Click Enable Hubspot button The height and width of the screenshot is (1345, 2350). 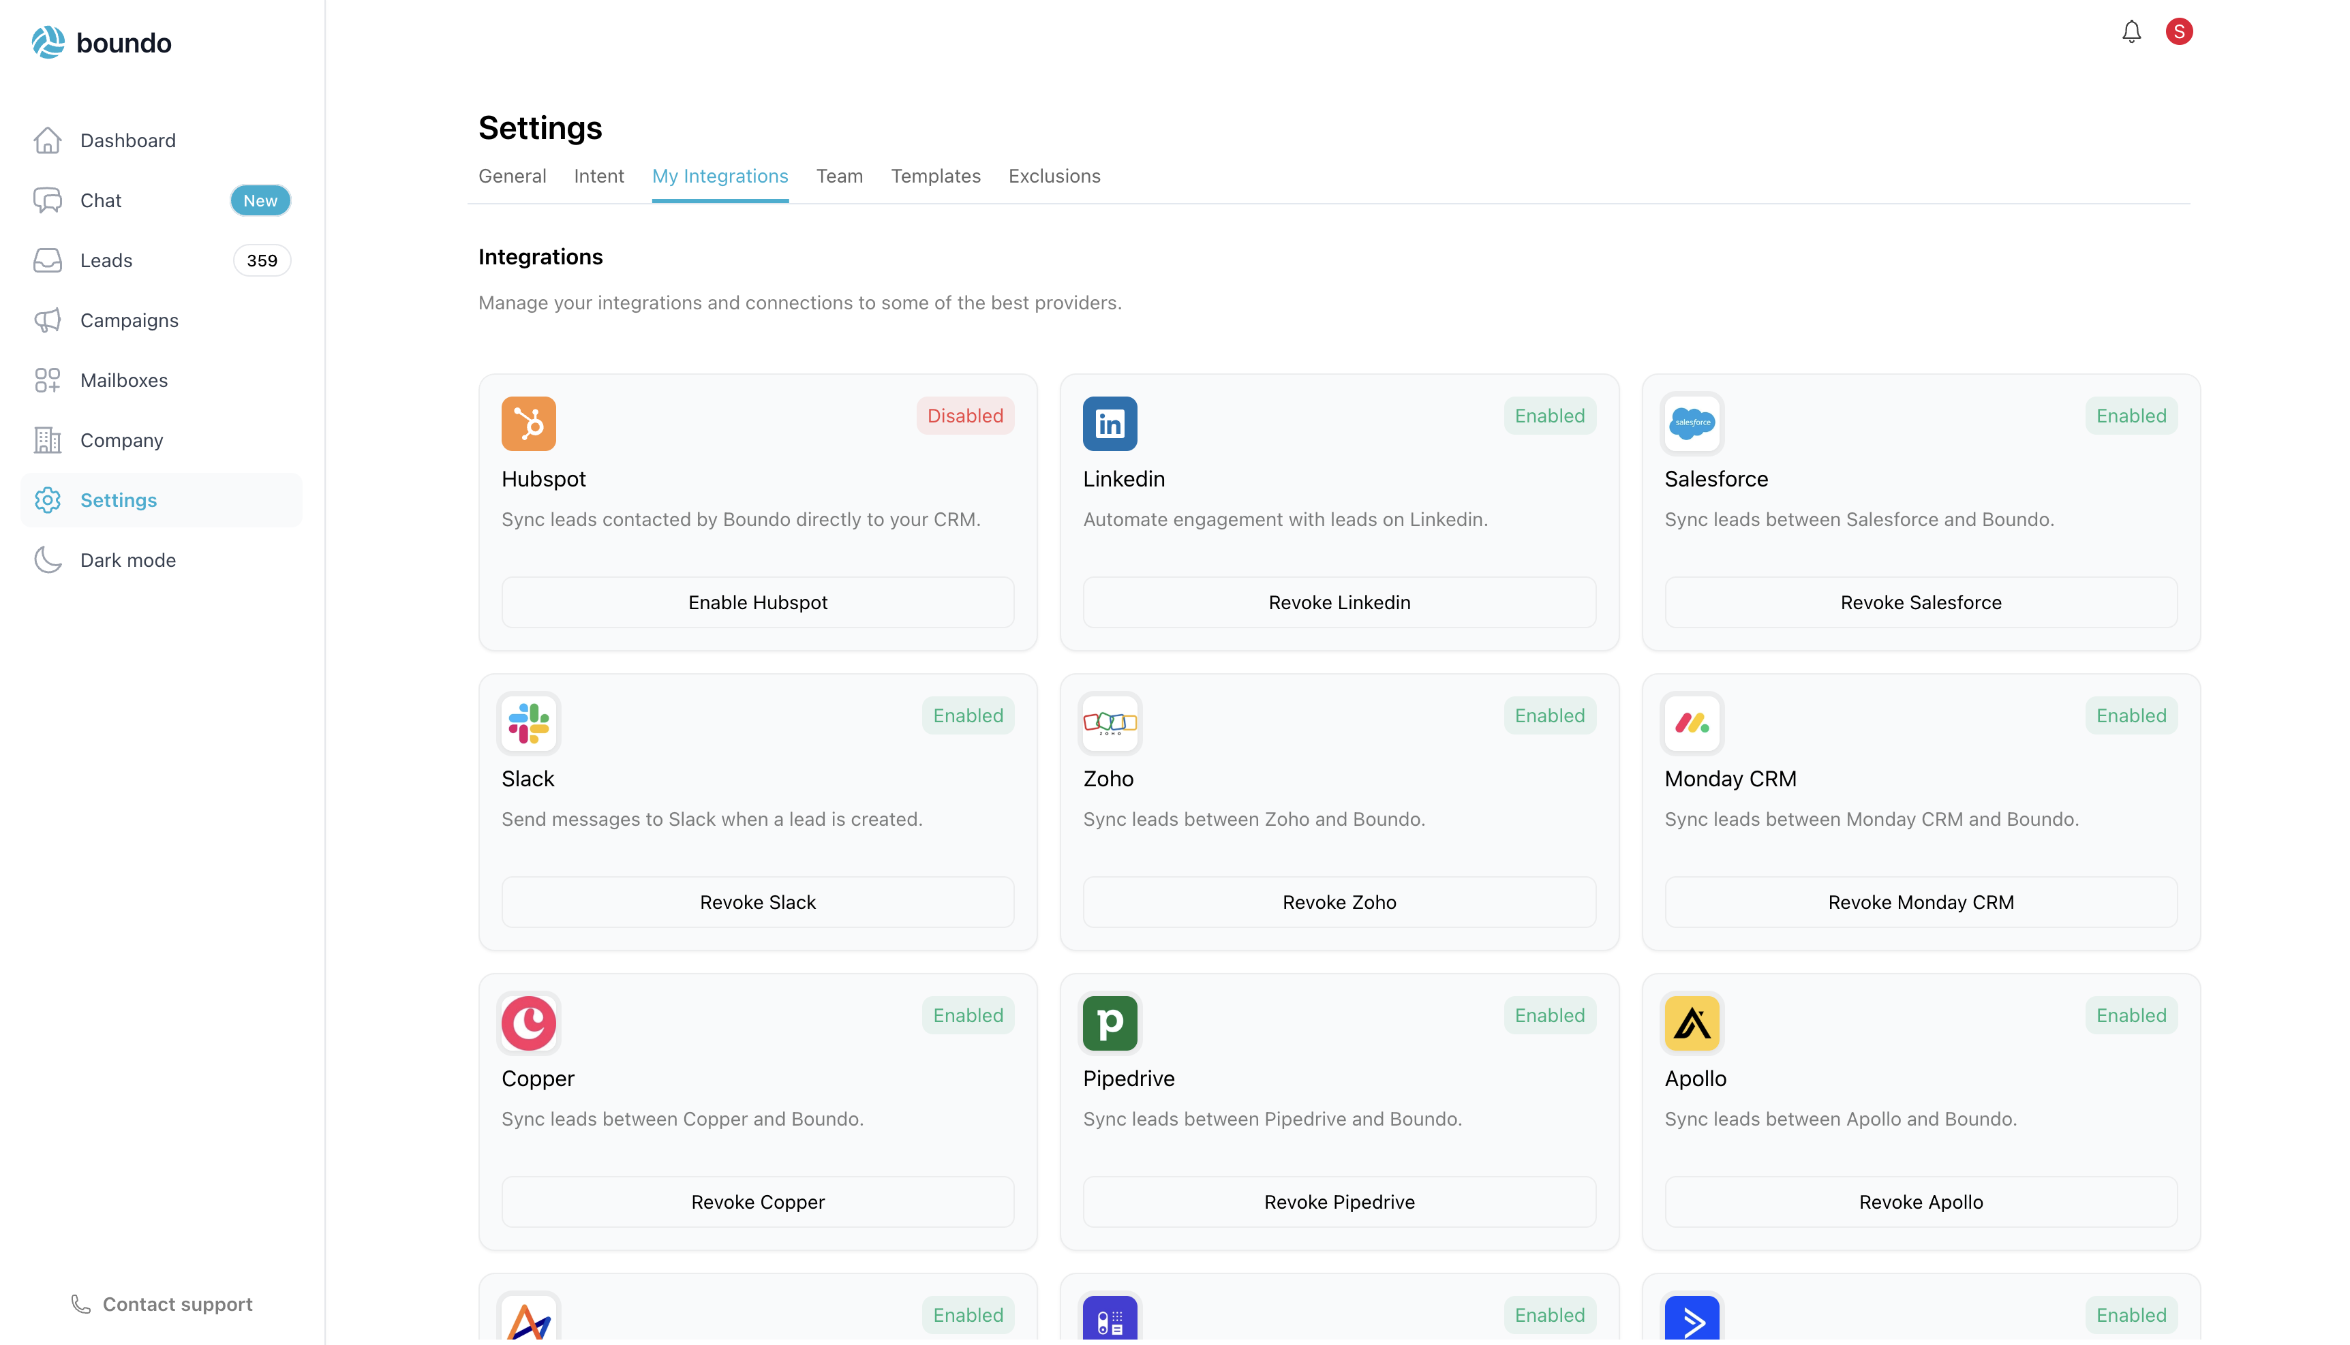tap(757, 602)
